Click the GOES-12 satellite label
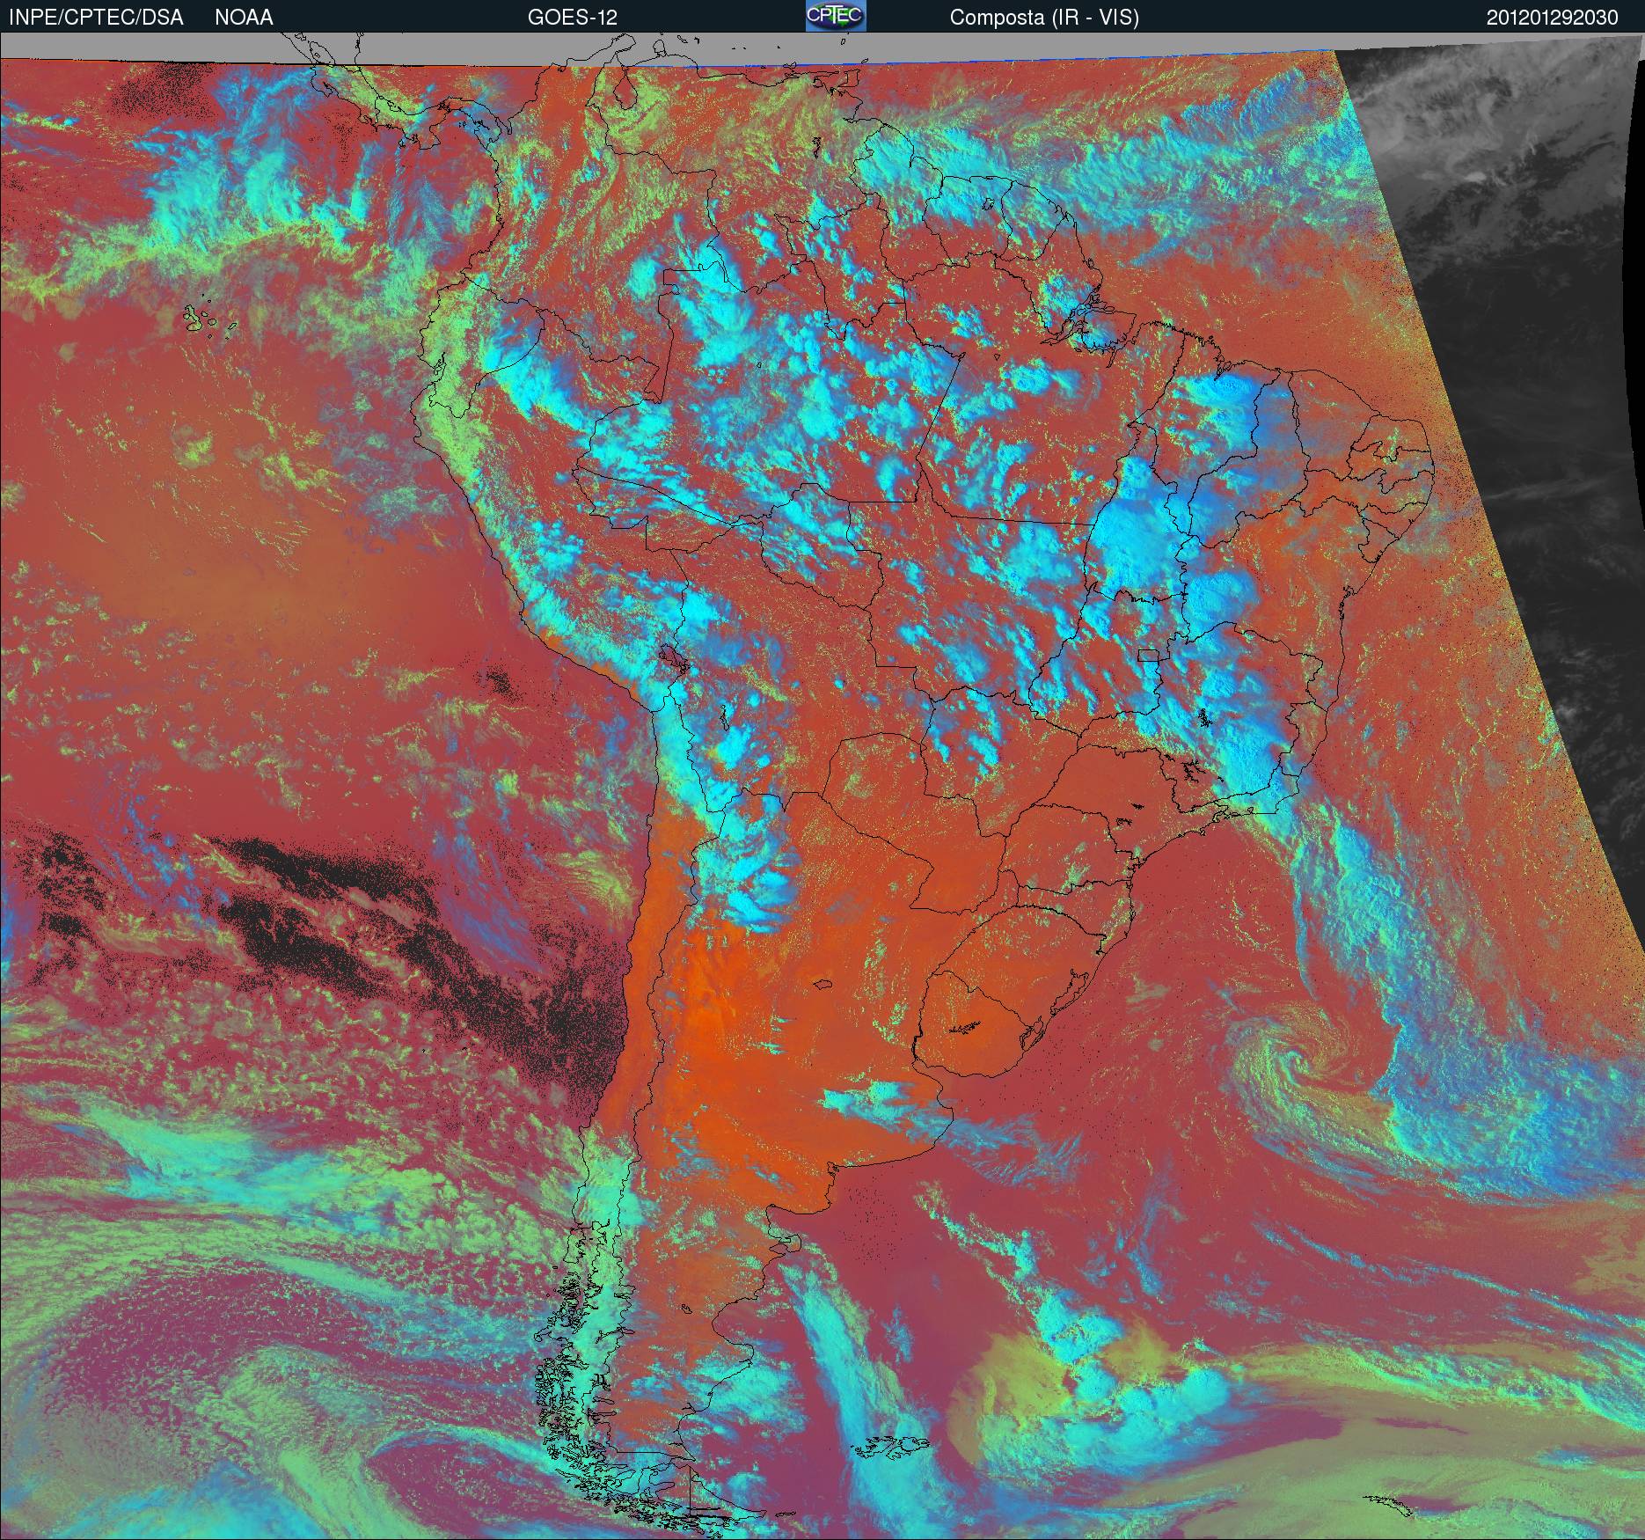 [x=572, y=18]
